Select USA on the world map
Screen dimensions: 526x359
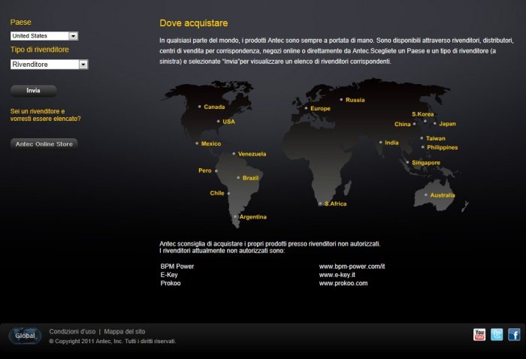[x=228, y=122]
